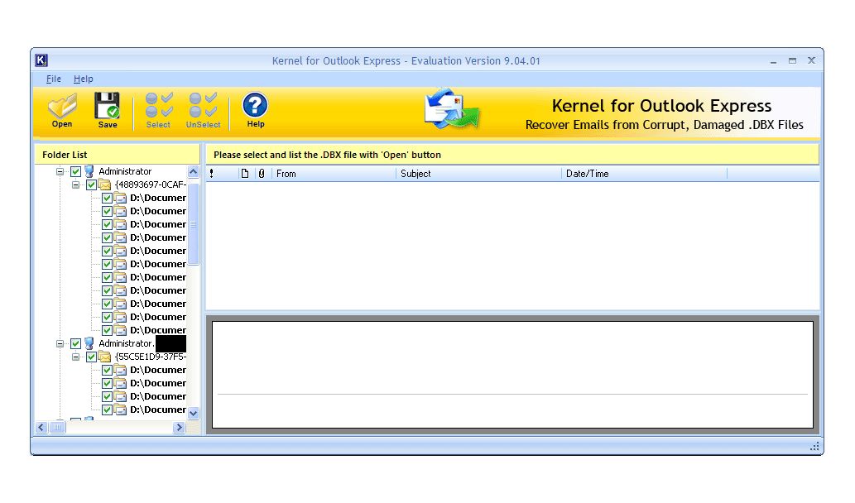
Task: Select the second Administrator. tree label
Action: coord(127,344)
